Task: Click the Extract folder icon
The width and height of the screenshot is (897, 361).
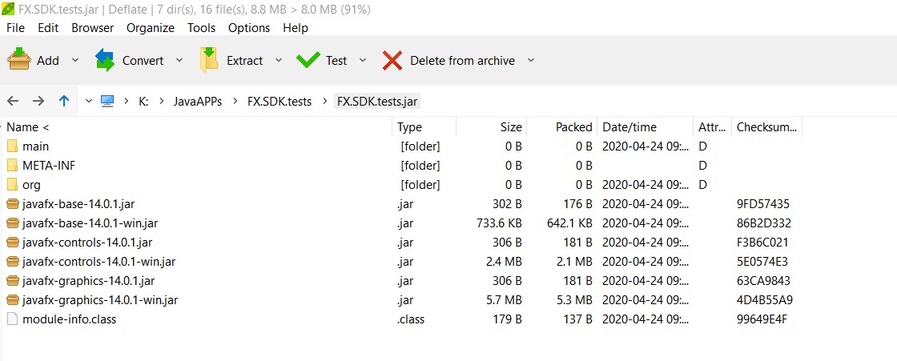Action: pyautogui.click(x=209, y=60)
